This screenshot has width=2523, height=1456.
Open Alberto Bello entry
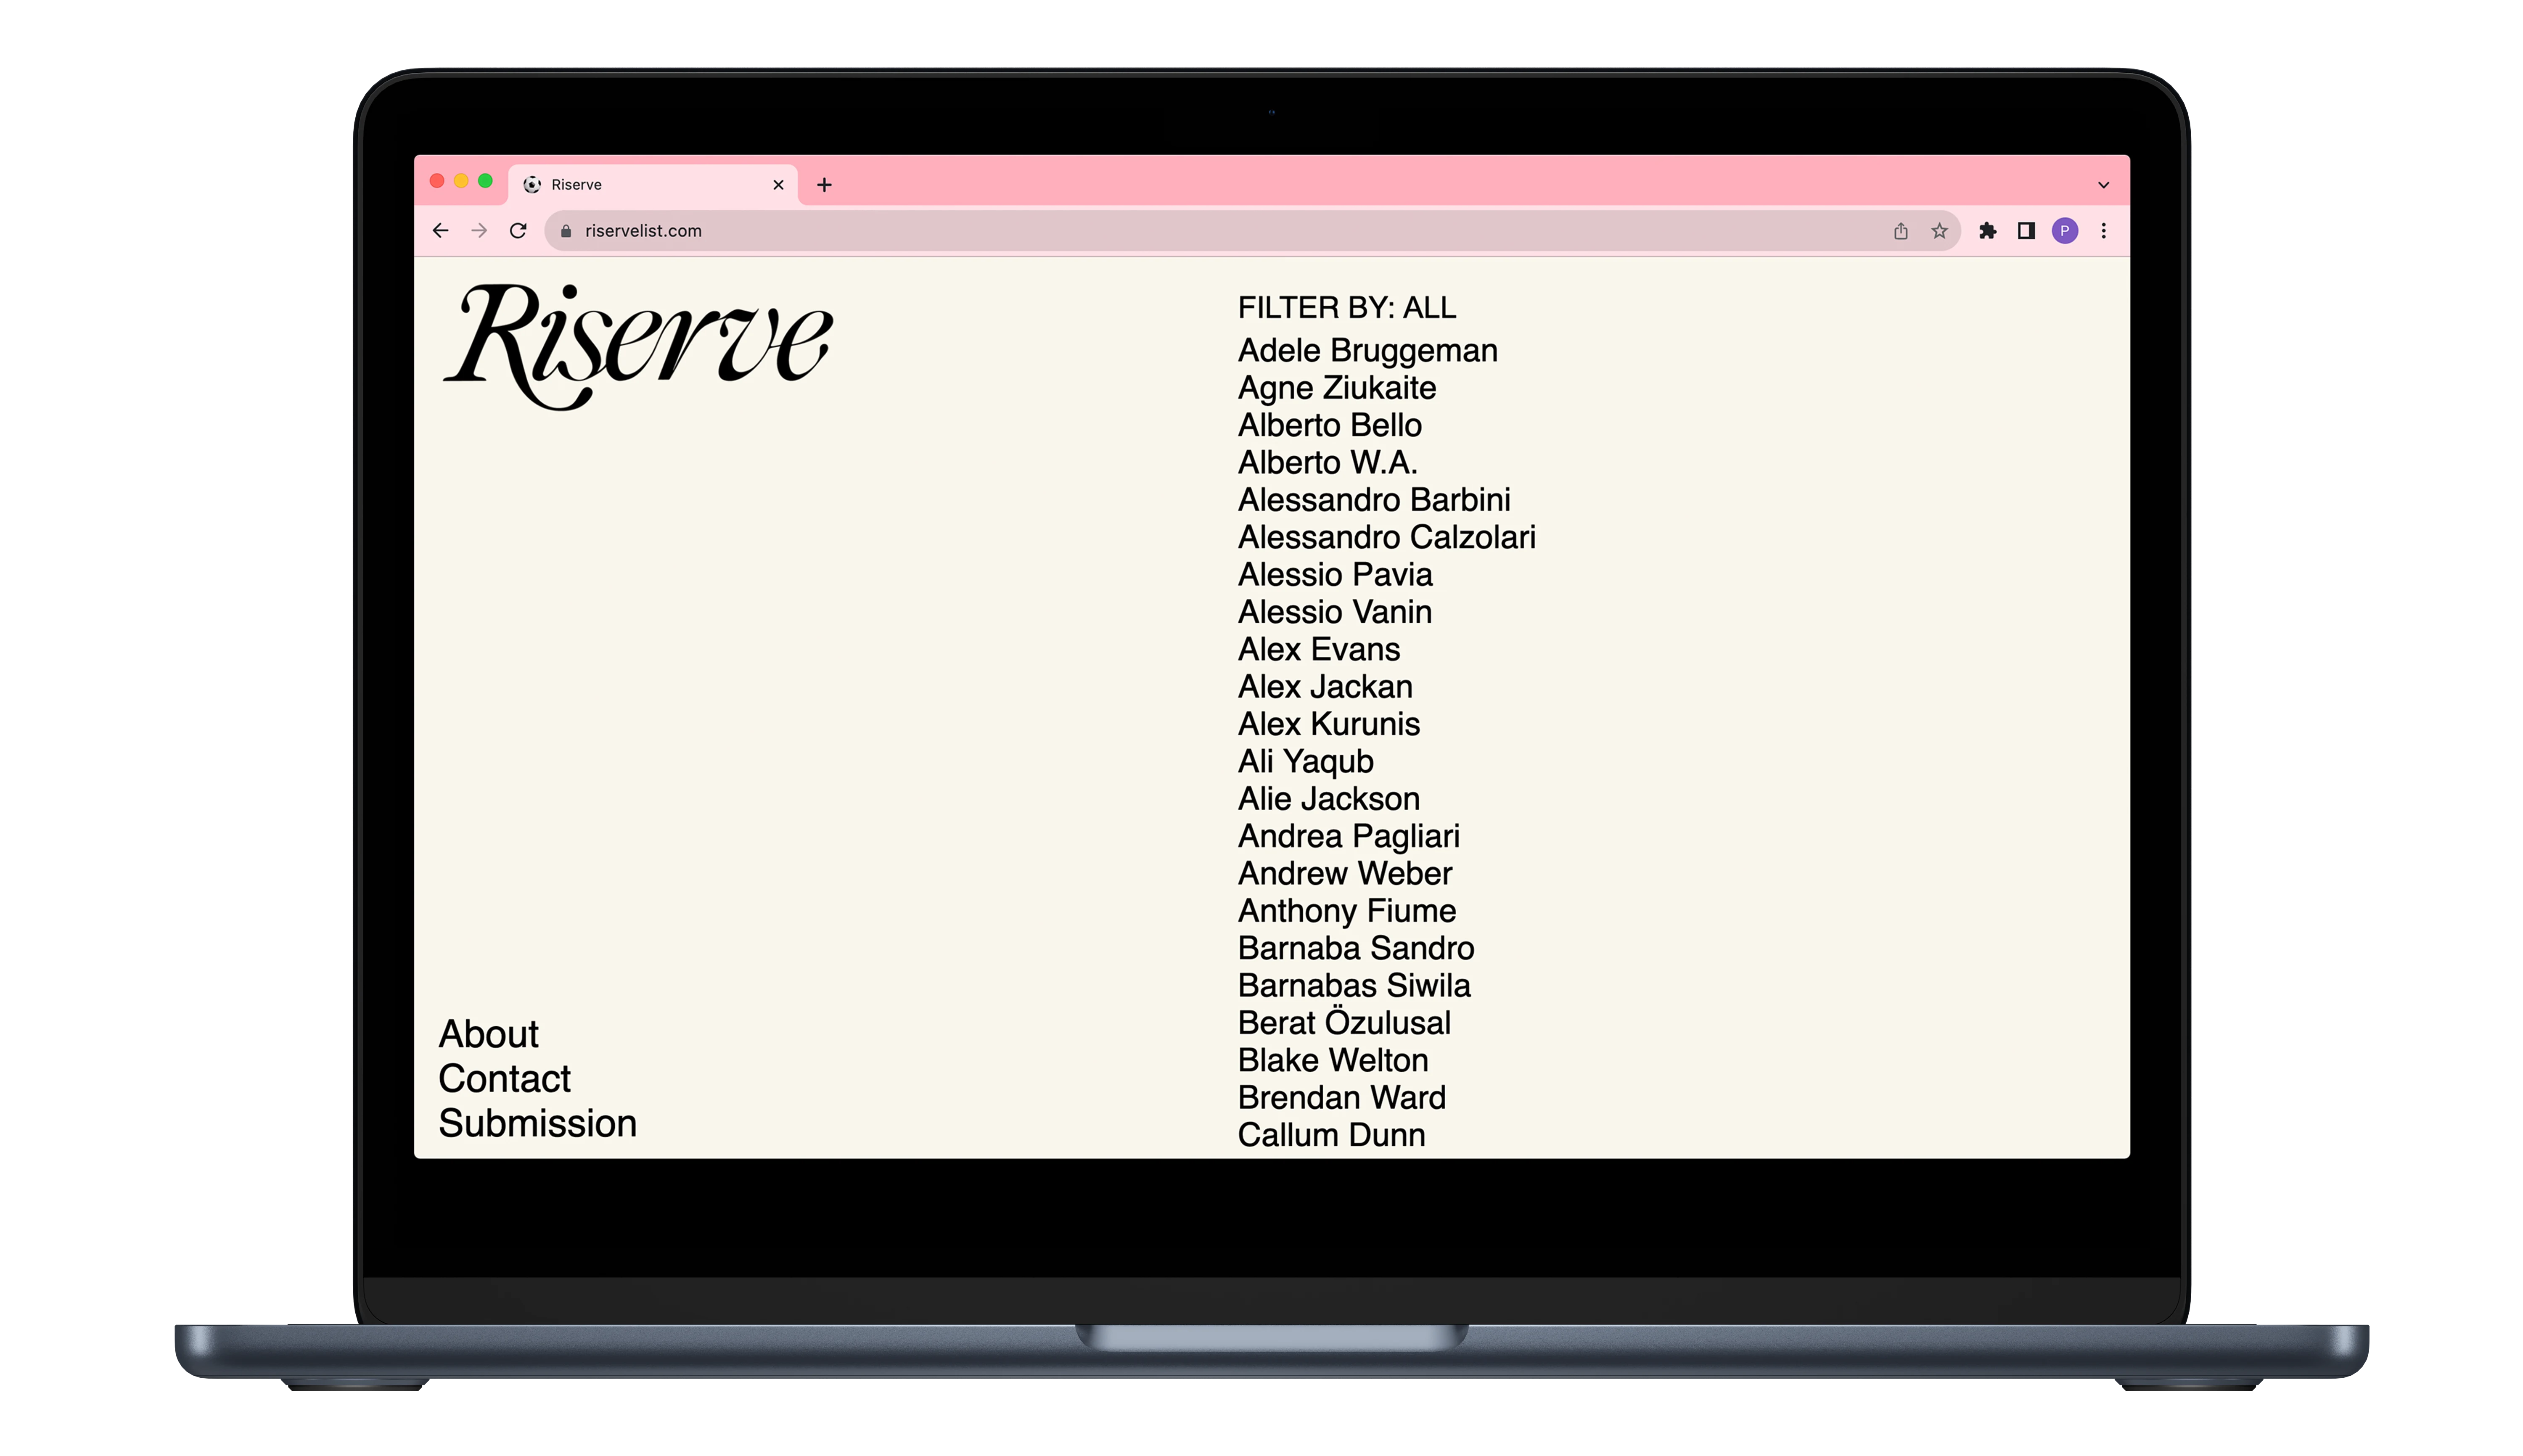(1329, 425)
